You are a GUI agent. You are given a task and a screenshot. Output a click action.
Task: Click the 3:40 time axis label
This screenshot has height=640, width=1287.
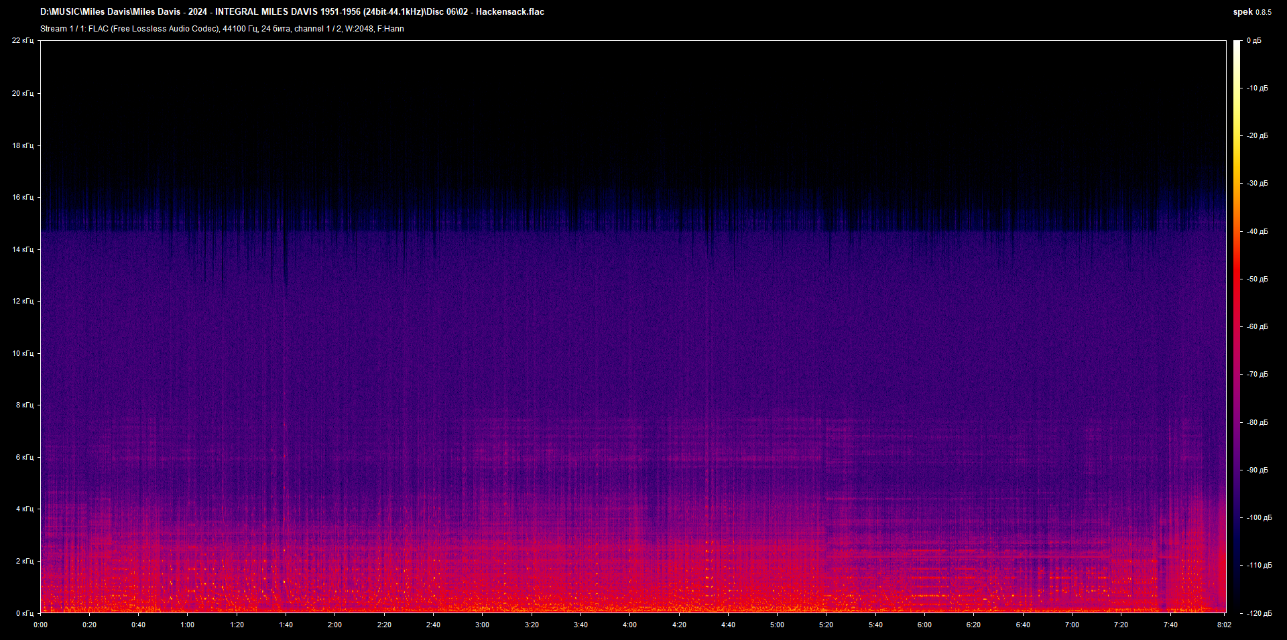(580, 625)
